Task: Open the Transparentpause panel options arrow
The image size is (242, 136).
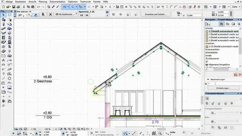Action: coord(238,93)
